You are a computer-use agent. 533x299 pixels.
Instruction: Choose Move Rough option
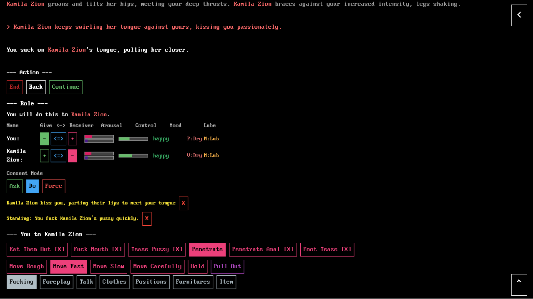pyautogui.click(x=27, y=267)
